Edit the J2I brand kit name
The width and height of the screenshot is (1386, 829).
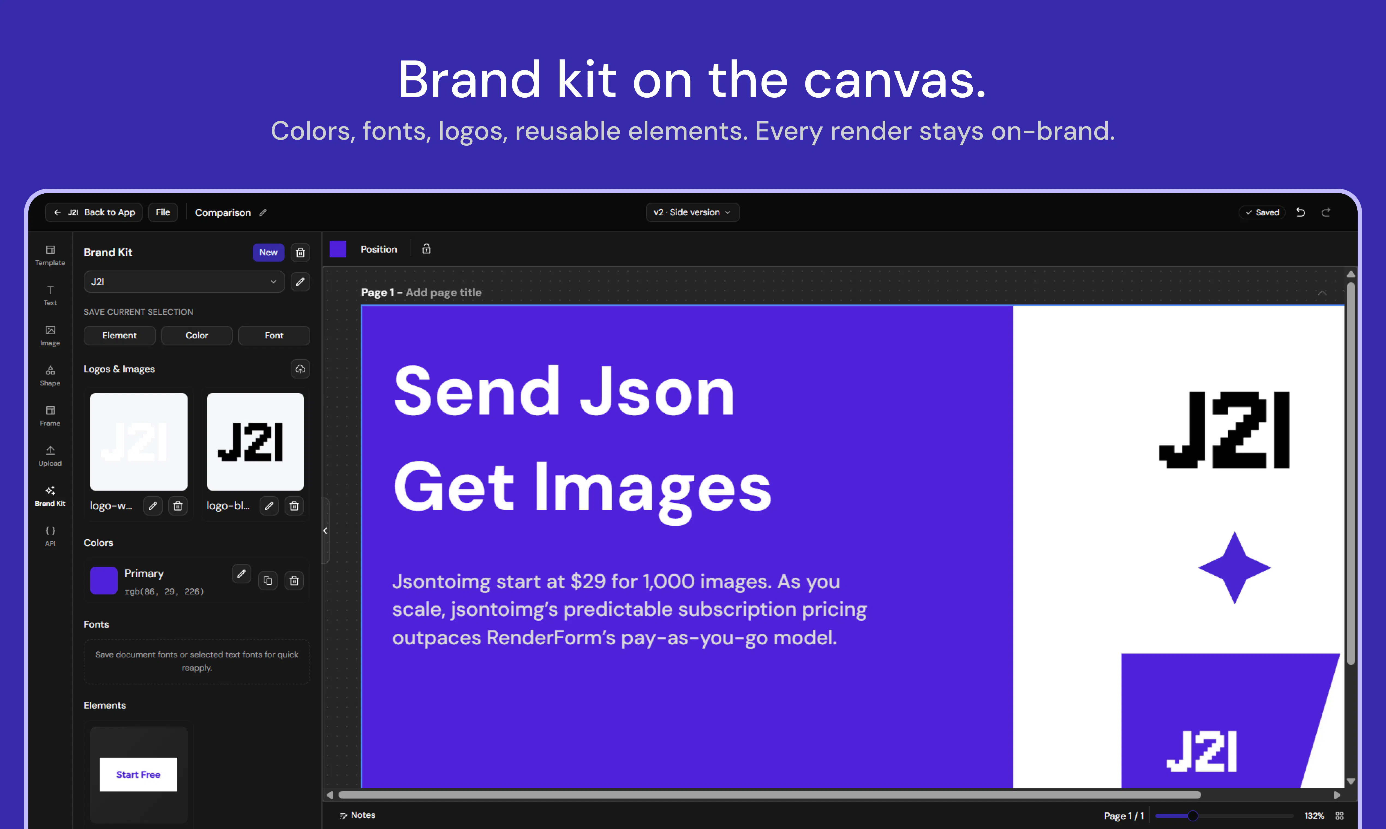(x=300, y=281)
